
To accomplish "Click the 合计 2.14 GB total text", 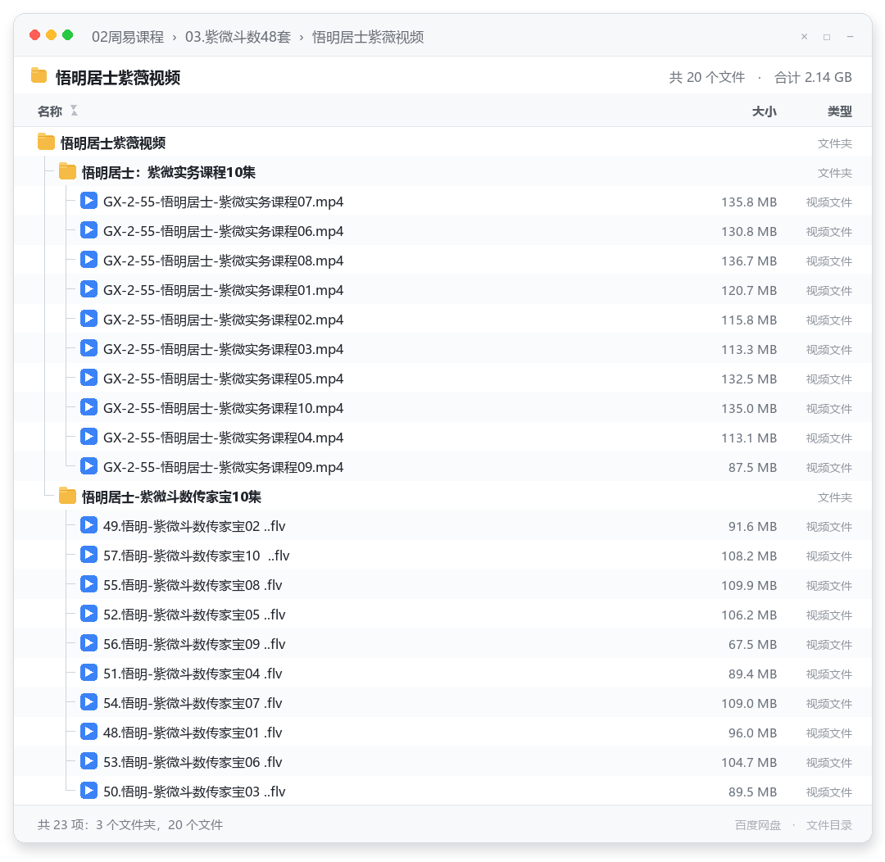I will click(814, 77).
